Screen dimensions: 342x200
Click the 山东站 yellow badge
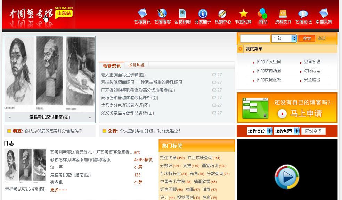64,13
